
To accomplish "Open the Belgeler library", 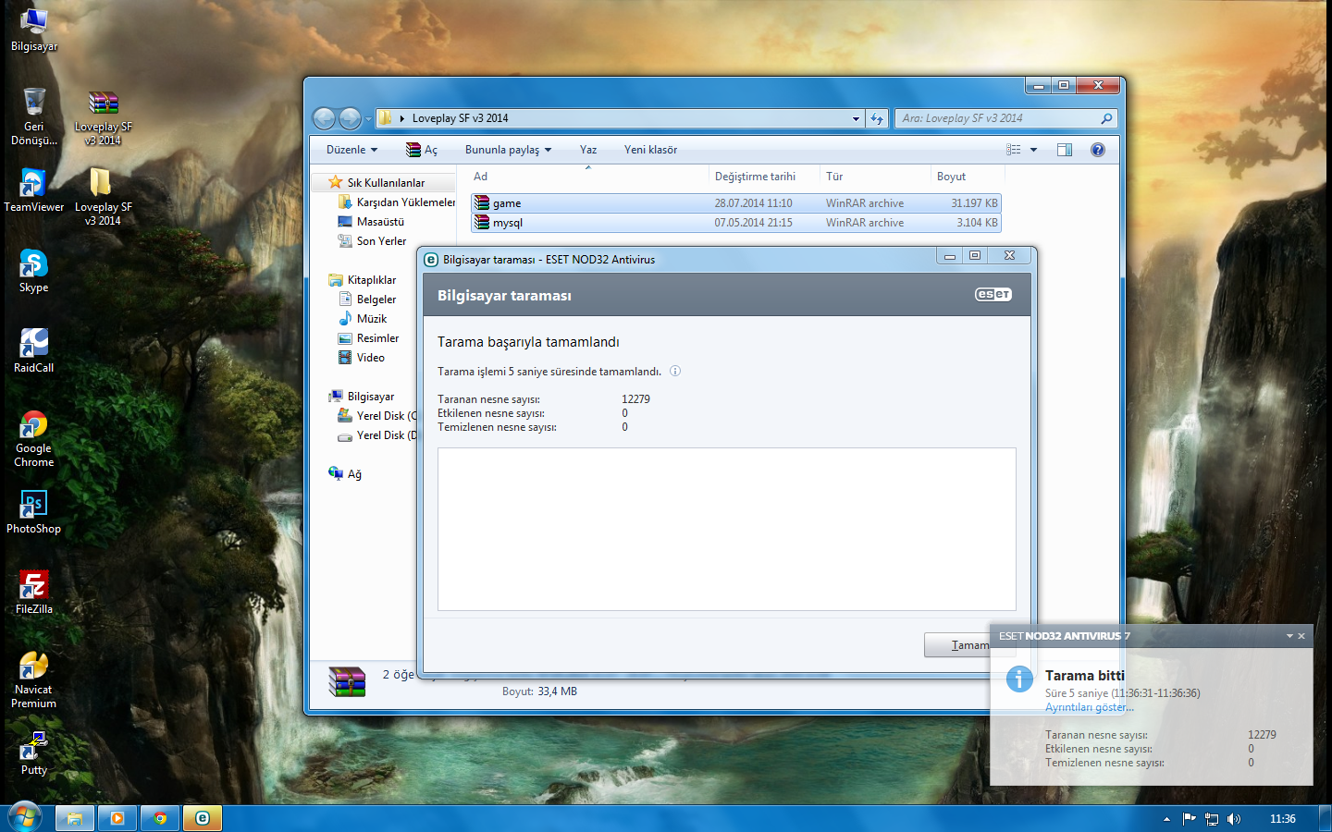I will pyautogui.click(x=367, y=300).
